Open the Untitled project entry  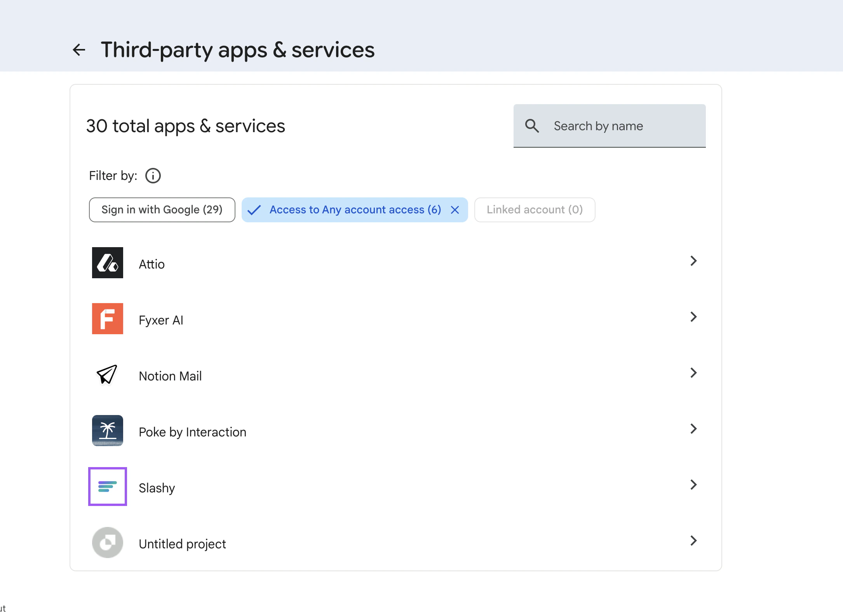pyautogui.click(x=396, y=542)
